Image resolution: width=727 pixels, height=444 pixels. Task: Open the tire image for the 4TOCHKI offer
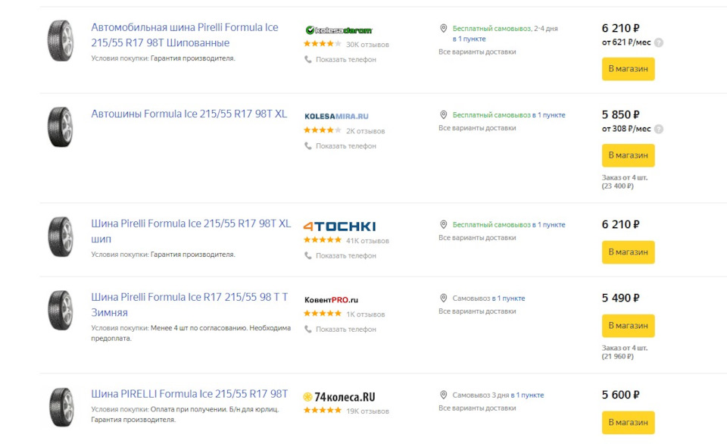point(61,236)
